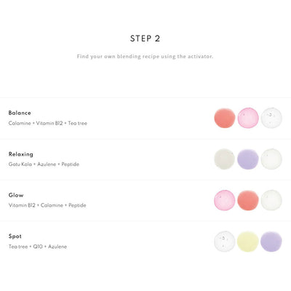Click the coral Calamine swatch in Balance row

pyautogui.click(x=225, y=118)
